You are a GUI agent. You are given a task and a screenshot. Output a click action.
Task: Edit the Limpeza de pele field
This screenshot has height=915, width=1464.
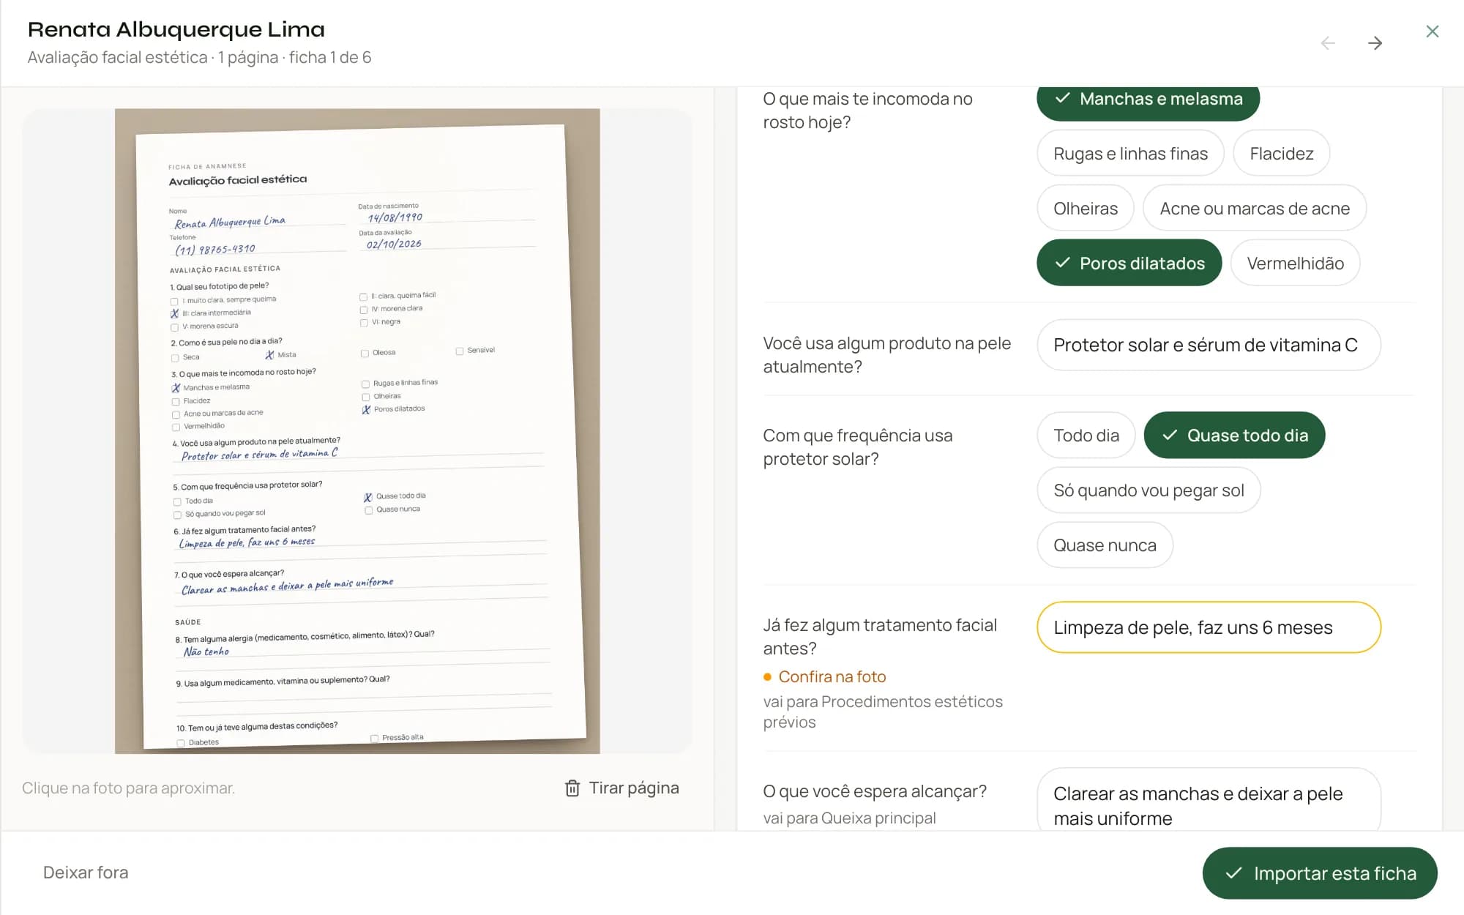(x=1209, y=627)
